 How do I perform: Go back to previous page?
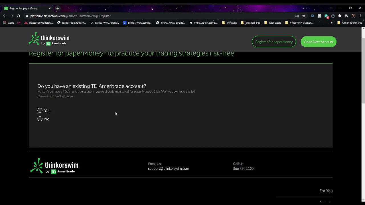[5, 16]
